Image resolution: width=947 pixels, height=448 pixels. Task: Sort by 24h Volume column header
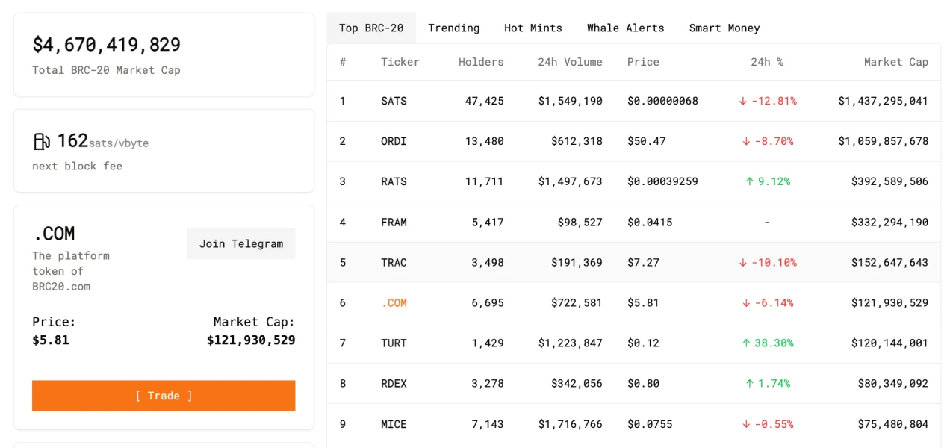pyautogui.click(x=570, y=62)
